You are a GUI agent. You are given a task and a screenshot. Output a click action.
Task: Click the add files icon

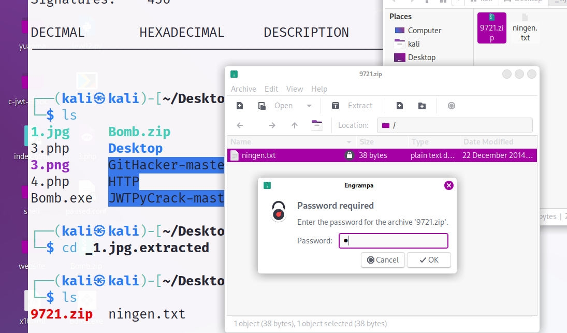tap(400, 106)
